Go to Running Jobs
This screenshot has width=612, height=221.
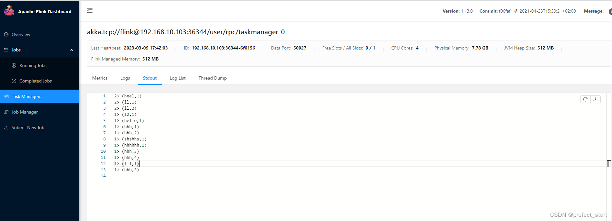(33, 65)
